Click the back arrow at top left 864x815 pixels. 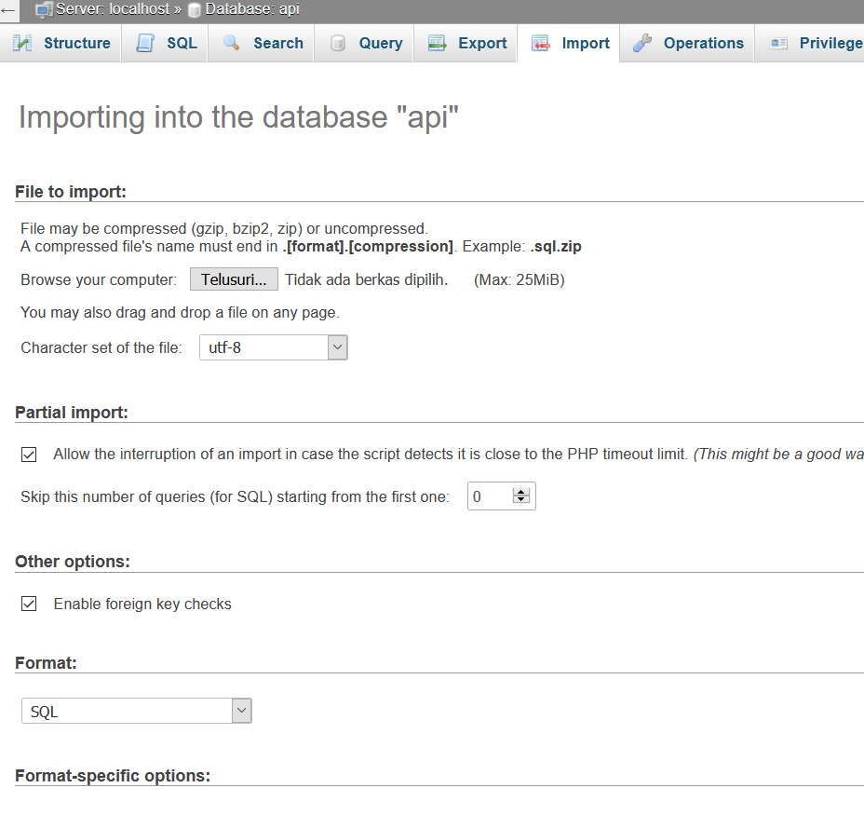8,10
